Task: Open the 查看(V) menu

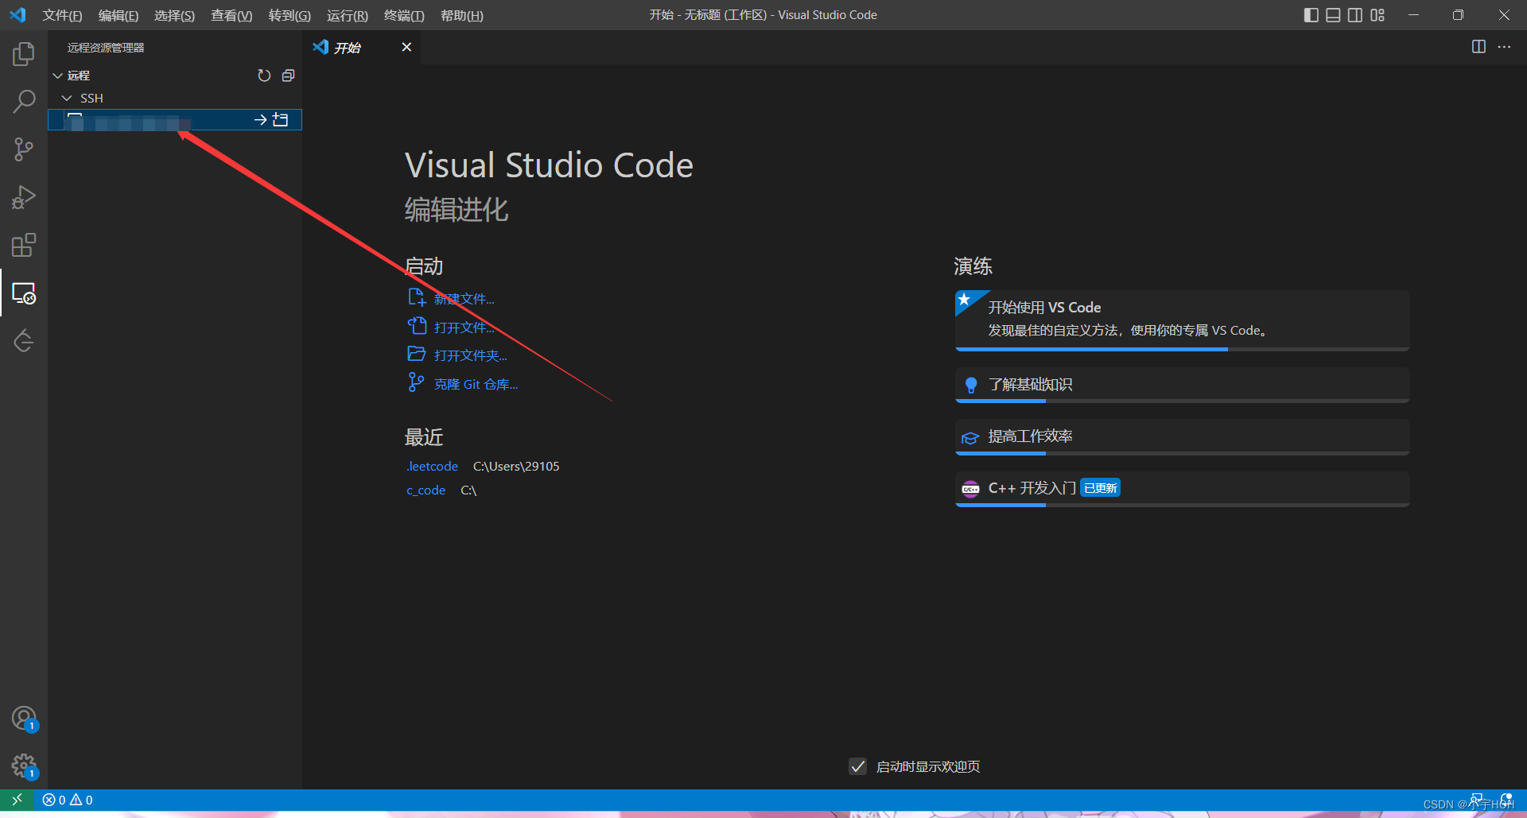Action: (231, 15)
